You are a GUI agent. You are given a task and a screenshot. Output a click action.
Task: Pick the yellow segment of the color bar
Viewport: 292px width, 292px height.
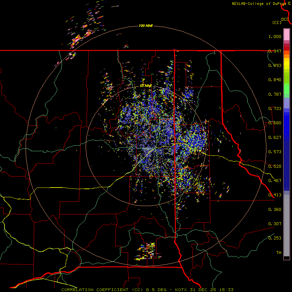click(x=286, y=64)
